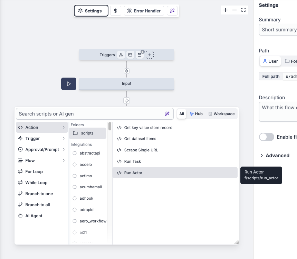The height and width of the screenshot is (259, 297).
Task: Open the Settings dialog
Action: click(91, 11)
